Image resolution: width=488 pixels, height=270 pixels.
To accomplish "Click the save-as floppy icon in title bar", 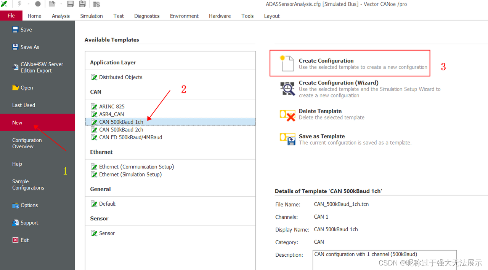I will (82, 4).
